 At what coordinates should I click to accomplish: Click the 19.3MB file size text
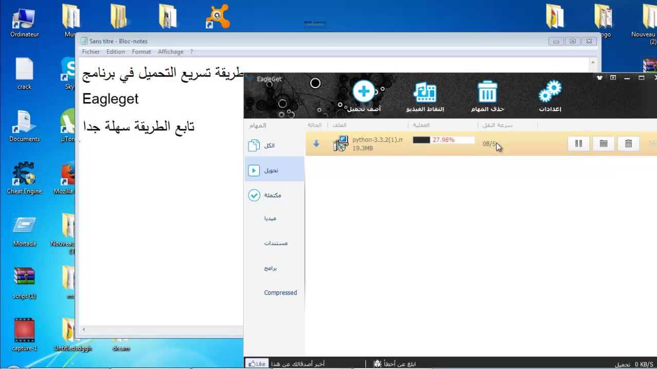click(x=362, y=148)
